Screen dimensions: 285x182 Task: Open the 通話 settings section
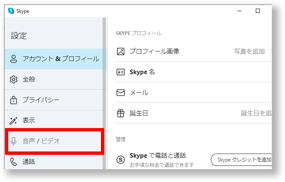pos(54,161)
